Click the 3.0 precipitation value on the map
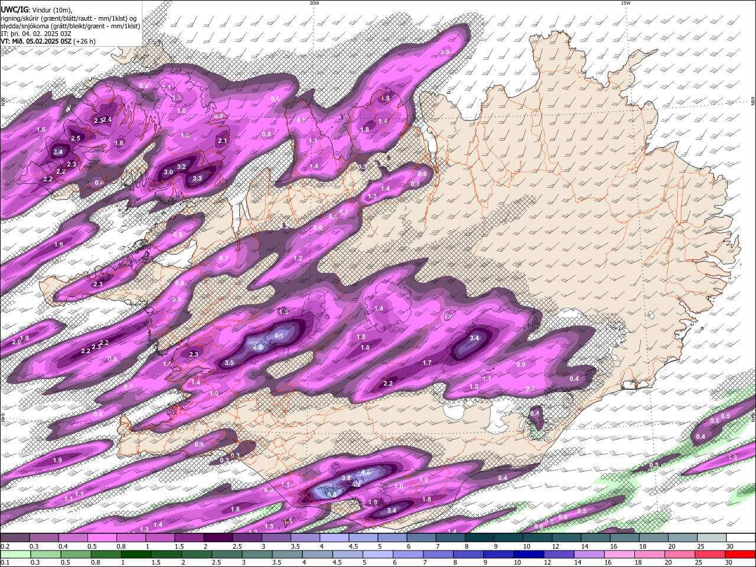Image resolution: width=756 pixels, height=567 pixels. (x=168, y=172)
